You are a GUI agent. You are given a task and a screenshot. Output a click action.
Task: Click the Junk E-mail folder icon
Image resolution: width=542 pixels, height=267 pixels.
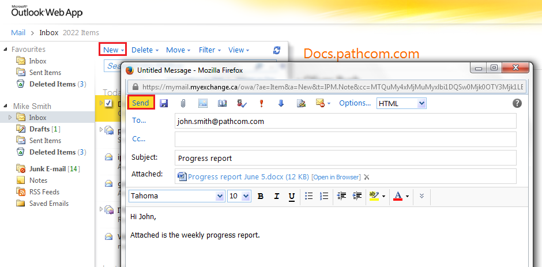click(x=21, y=169)
